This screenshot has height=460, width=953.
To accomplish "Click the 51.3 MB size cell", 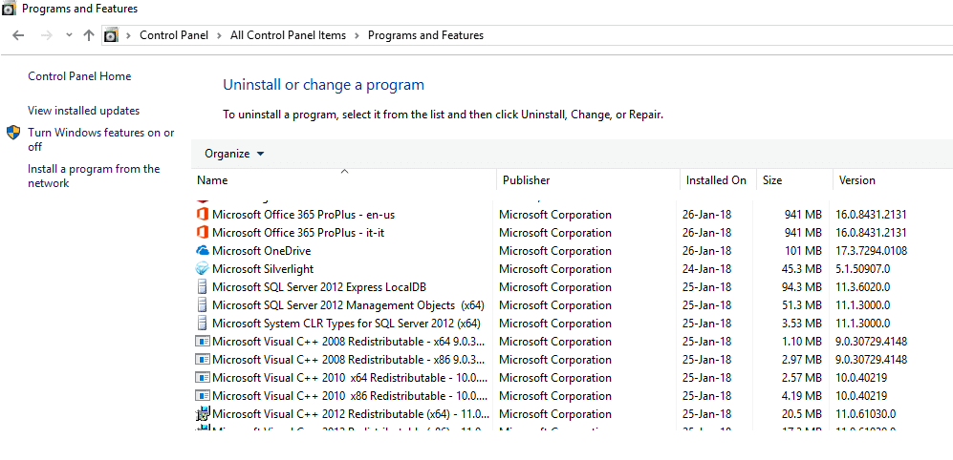I will [x=801, y=305].
